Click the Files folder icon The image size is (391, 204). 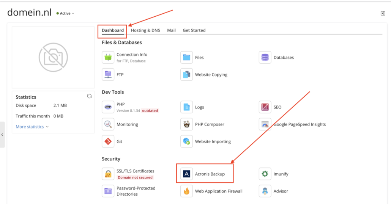click(186, 57)
